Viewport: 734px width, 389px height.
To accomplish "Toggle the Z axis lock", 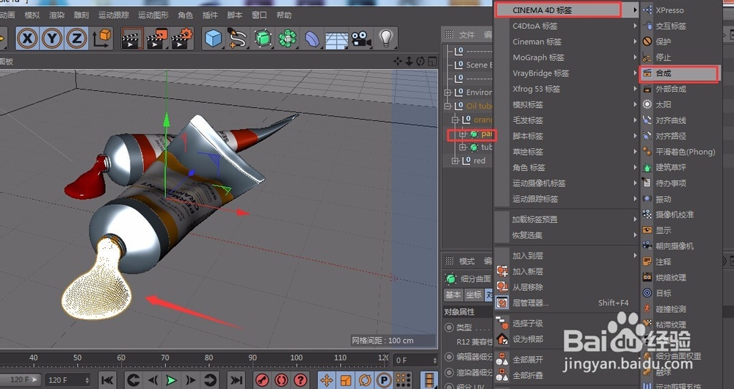I will (x=76, y=38).
